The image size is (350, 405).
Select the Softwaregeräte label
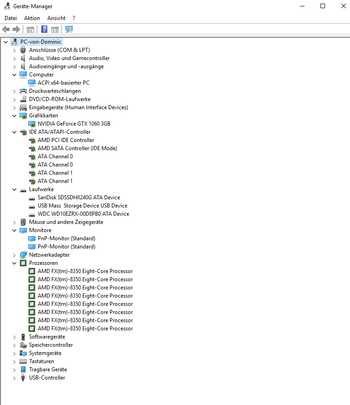[47, 337]
